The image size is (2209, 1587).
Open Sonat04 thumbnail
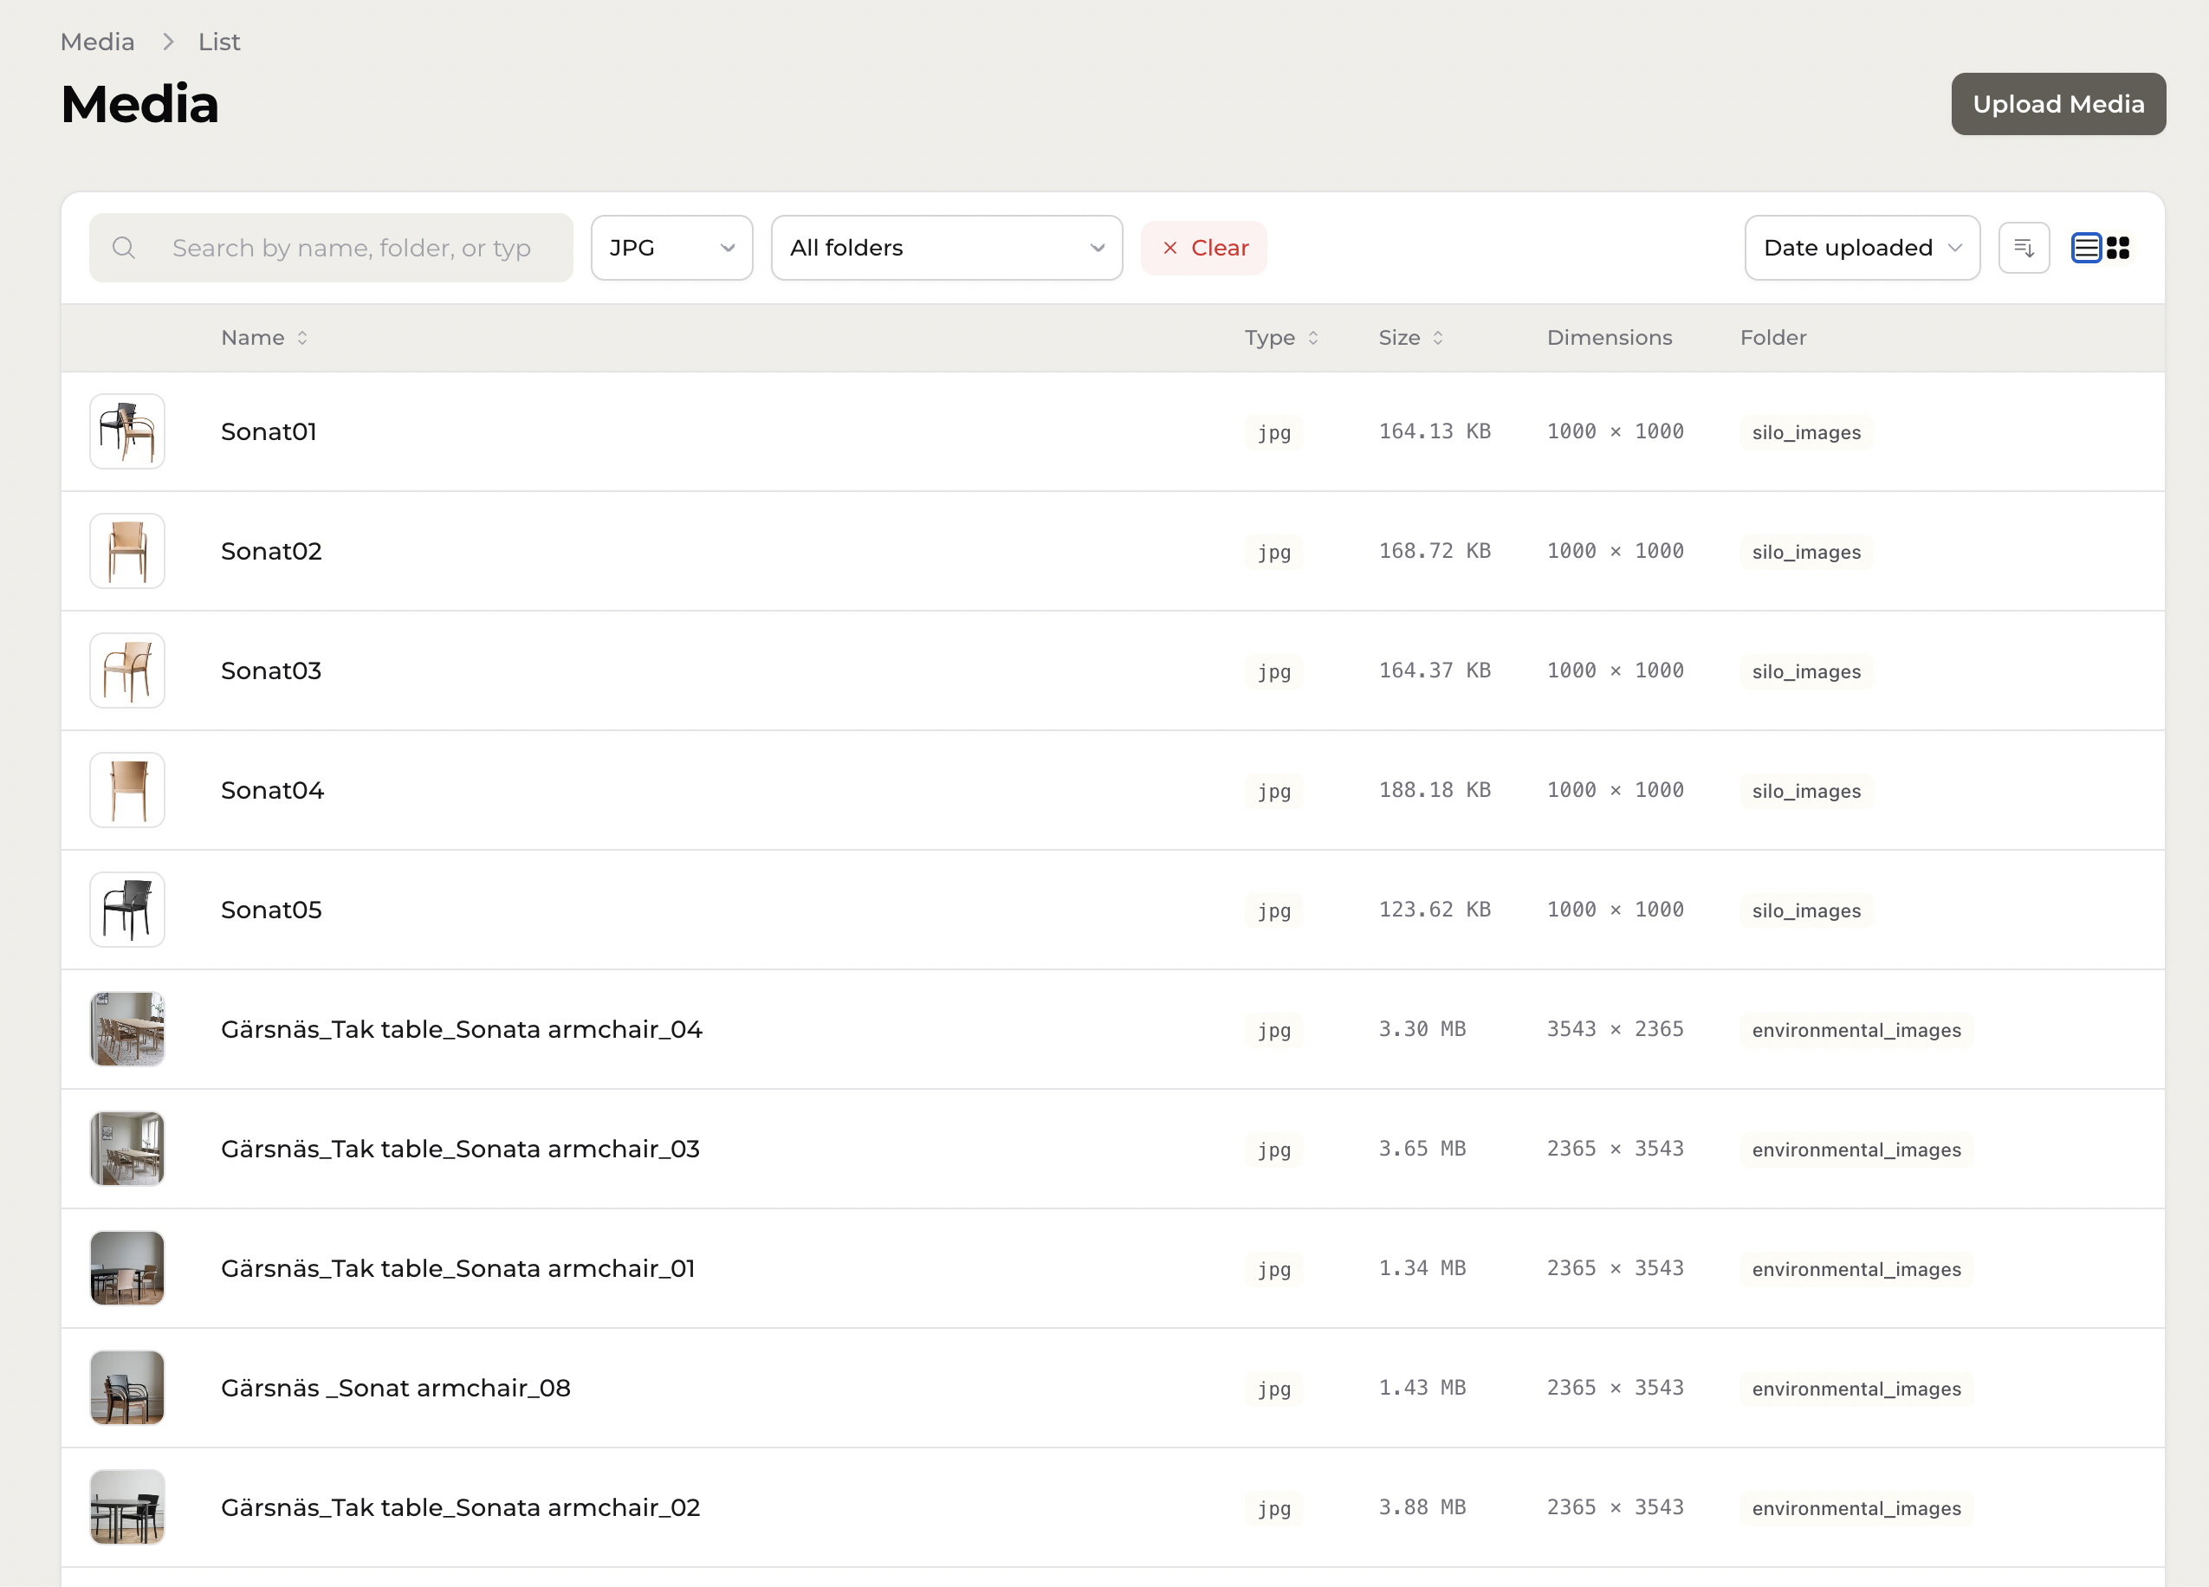tap(127, 790)
